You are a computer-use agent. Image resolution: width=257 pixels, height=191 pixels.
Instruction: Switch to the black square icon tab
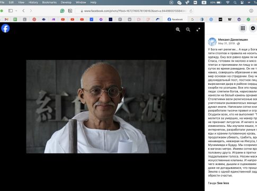pyautogui.click(x=220, y=19)
